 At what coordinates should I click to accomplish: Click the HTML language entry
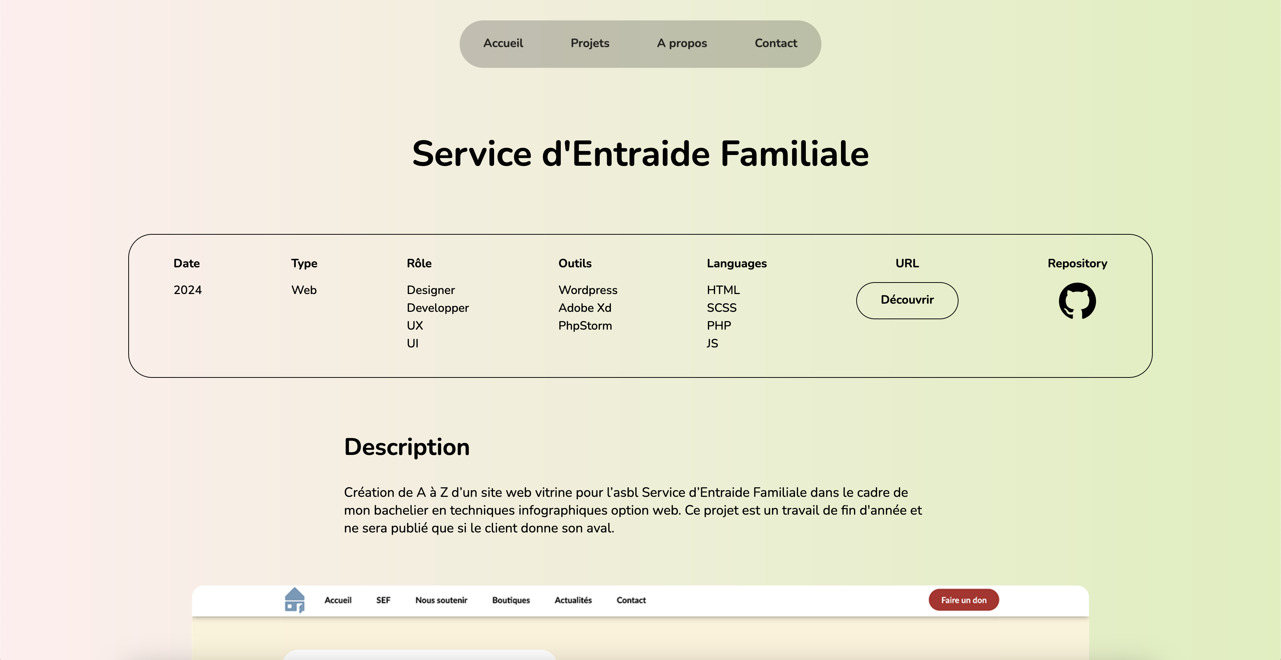click(723, 290)
